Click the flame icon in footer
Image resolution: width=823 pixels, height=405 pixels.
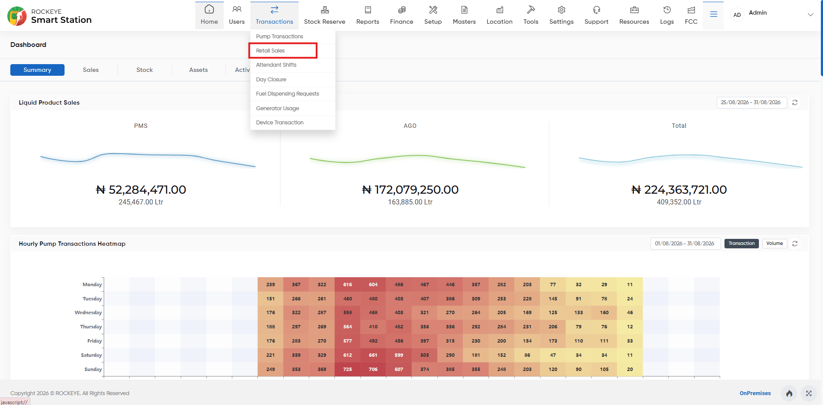tap(789, 393)
